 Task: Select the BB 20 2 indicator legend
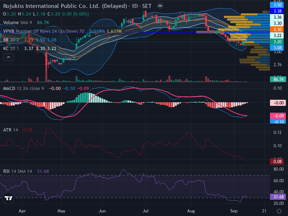(11, 40)
